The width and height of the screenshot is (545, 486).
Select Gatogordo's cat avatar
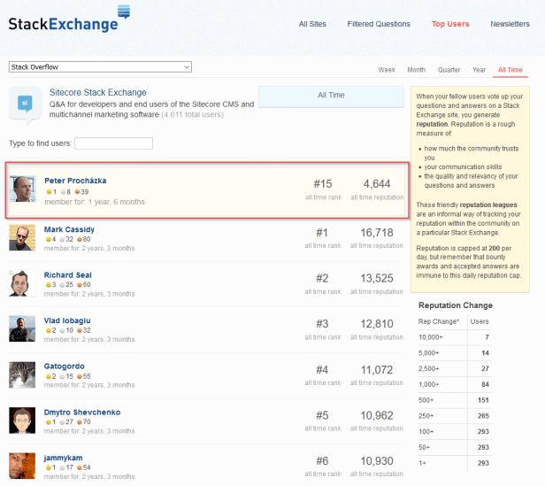(x=23, y=375)
